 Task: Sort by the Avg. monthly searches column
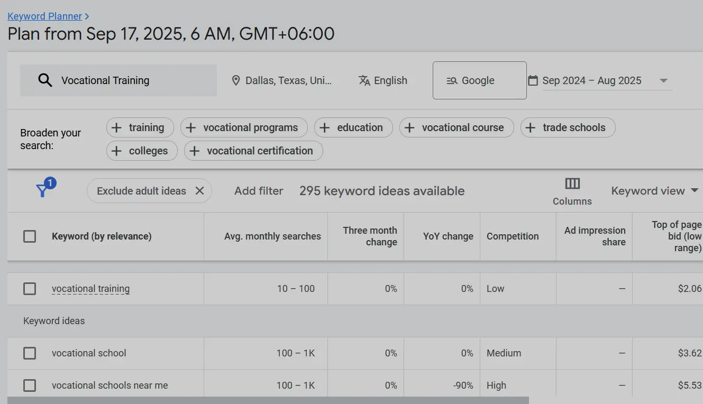pyautogui.click(x=272, y=236)
